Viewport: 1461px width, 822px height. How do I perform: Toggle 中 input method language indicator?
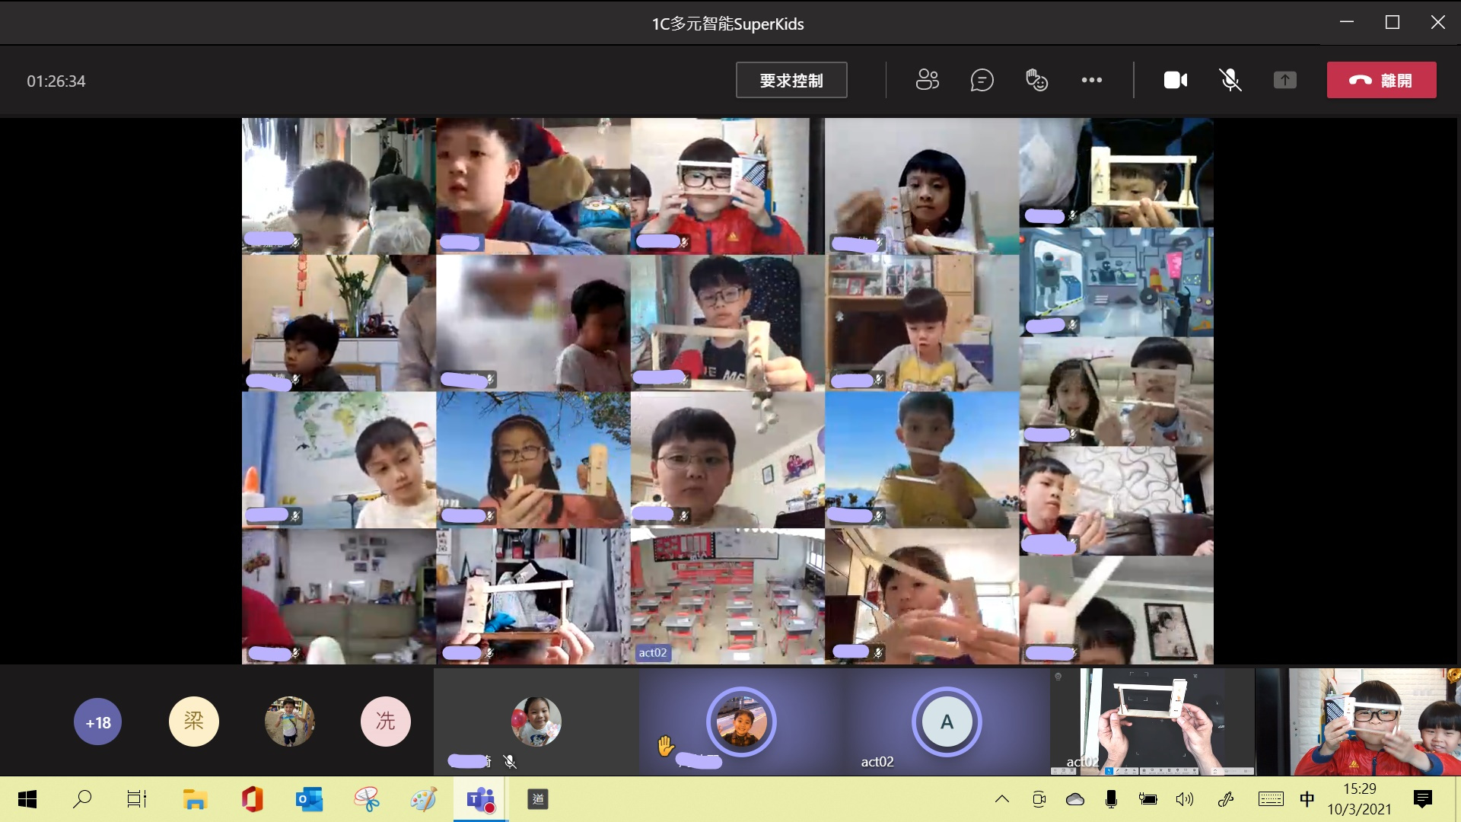[1307, 799]
